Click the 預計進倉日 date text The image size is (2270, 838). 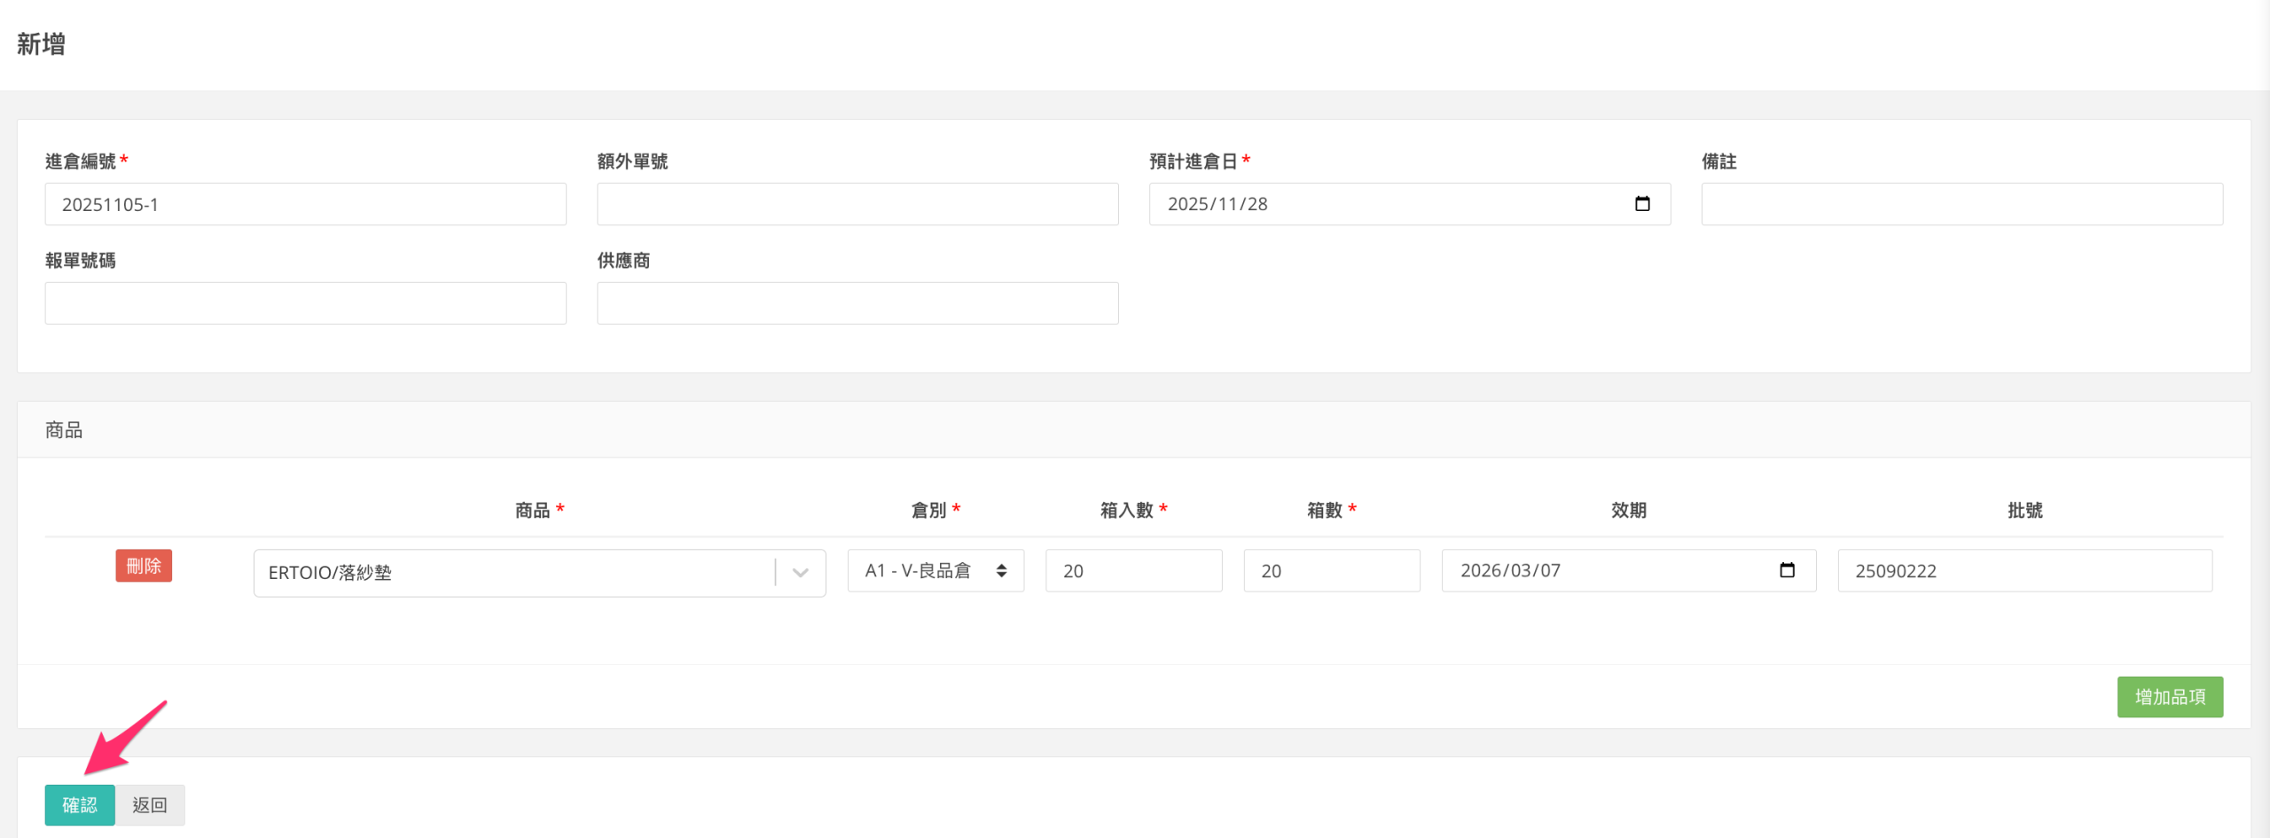(x=1217, y=204)
